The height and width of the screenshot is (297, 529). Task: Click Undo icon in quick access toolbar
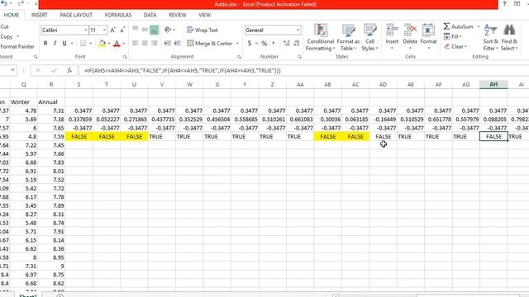3,3
